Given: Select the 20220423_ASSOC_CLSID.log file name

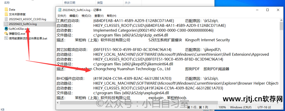Looking at the screenshot, I should (27, 19).
